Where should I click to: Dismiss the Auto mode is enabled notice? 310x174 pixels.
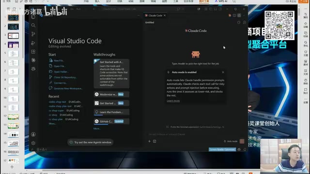pos(223,72)
